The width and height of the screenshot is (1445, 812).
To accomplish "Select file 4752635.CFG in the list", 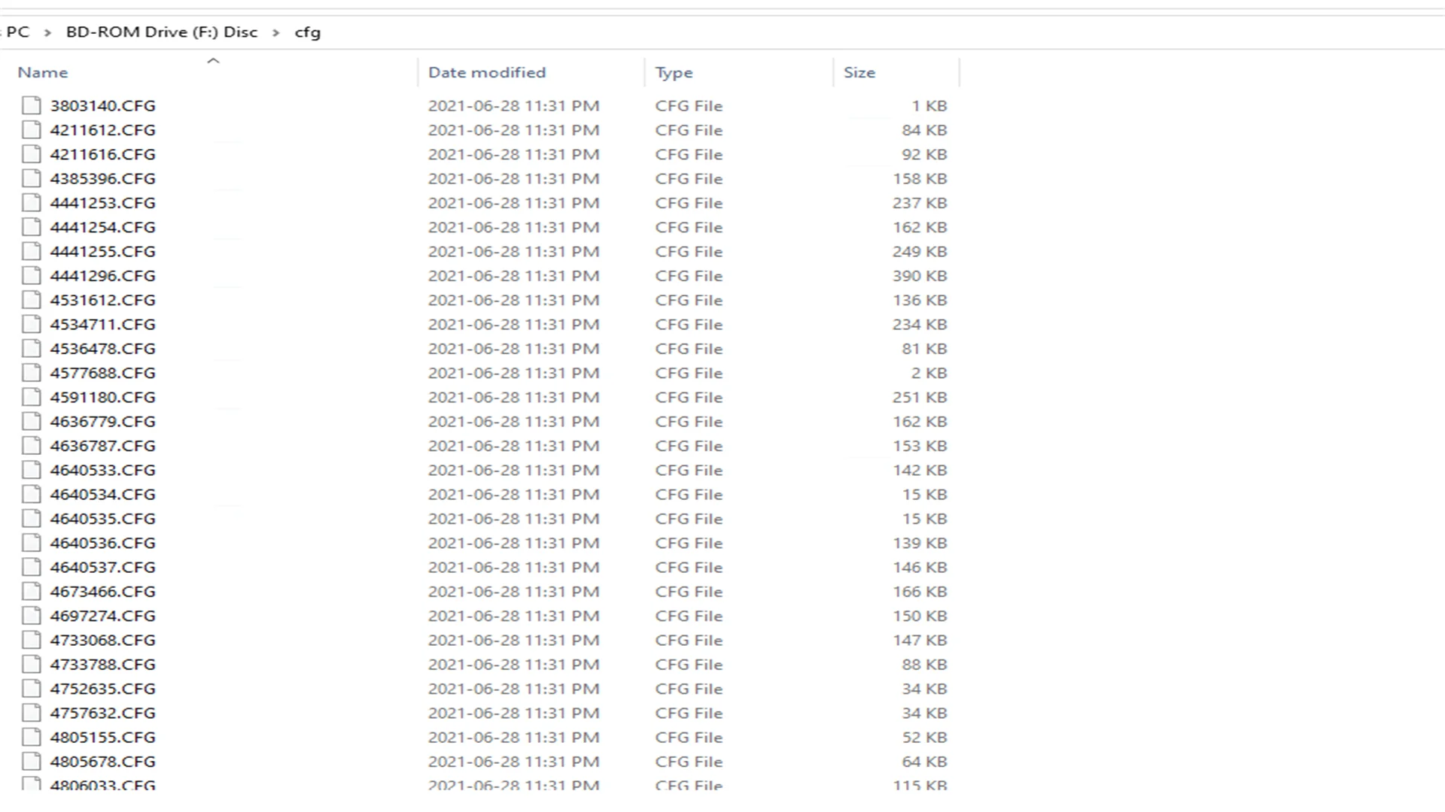I will [103, 689].
